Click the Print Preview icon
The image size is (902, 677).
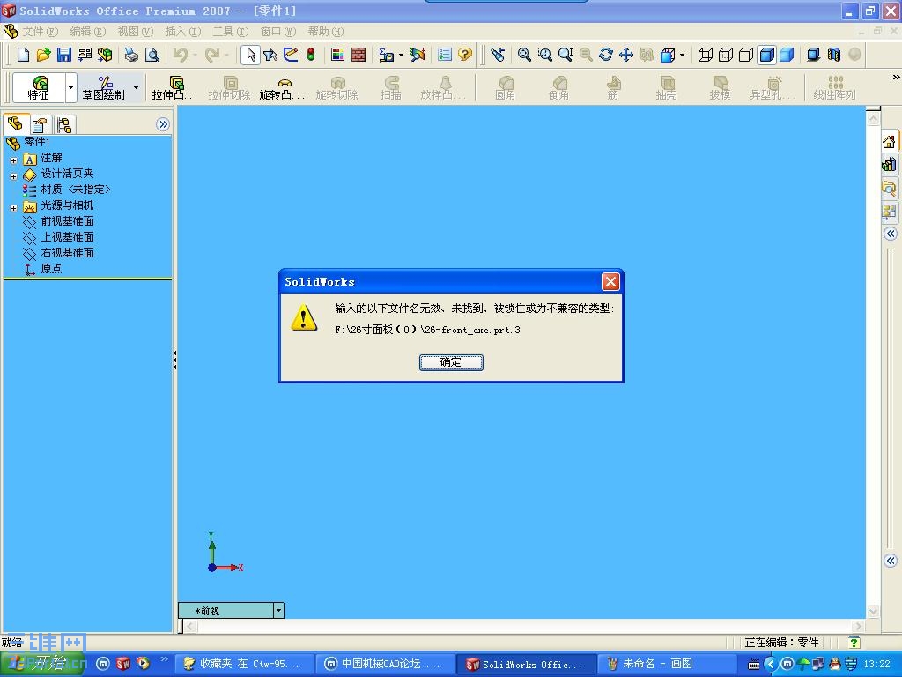[152, 55]
